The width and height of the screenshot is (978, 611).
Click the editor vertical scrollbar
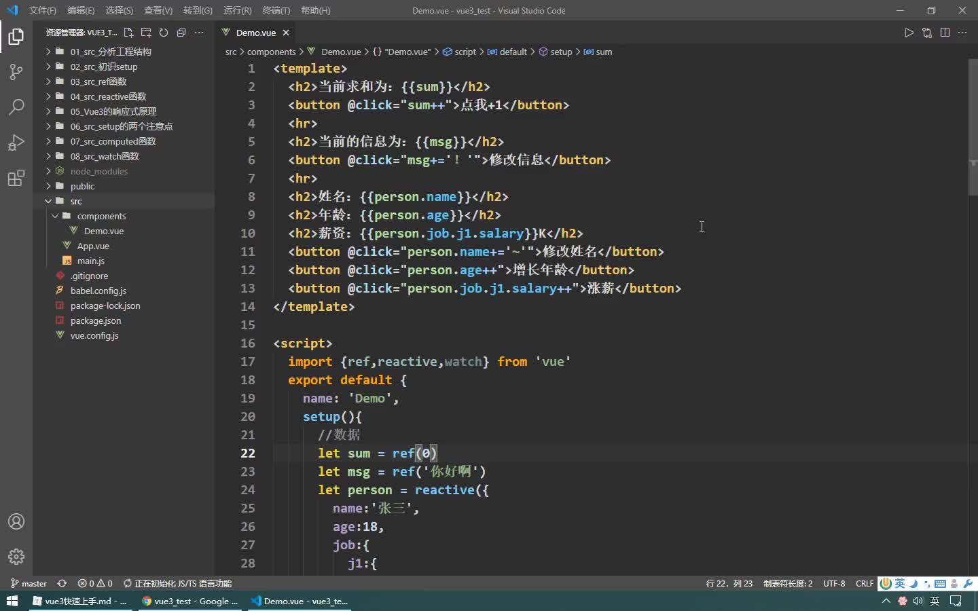pyautogui.click(x=973, y=127)
